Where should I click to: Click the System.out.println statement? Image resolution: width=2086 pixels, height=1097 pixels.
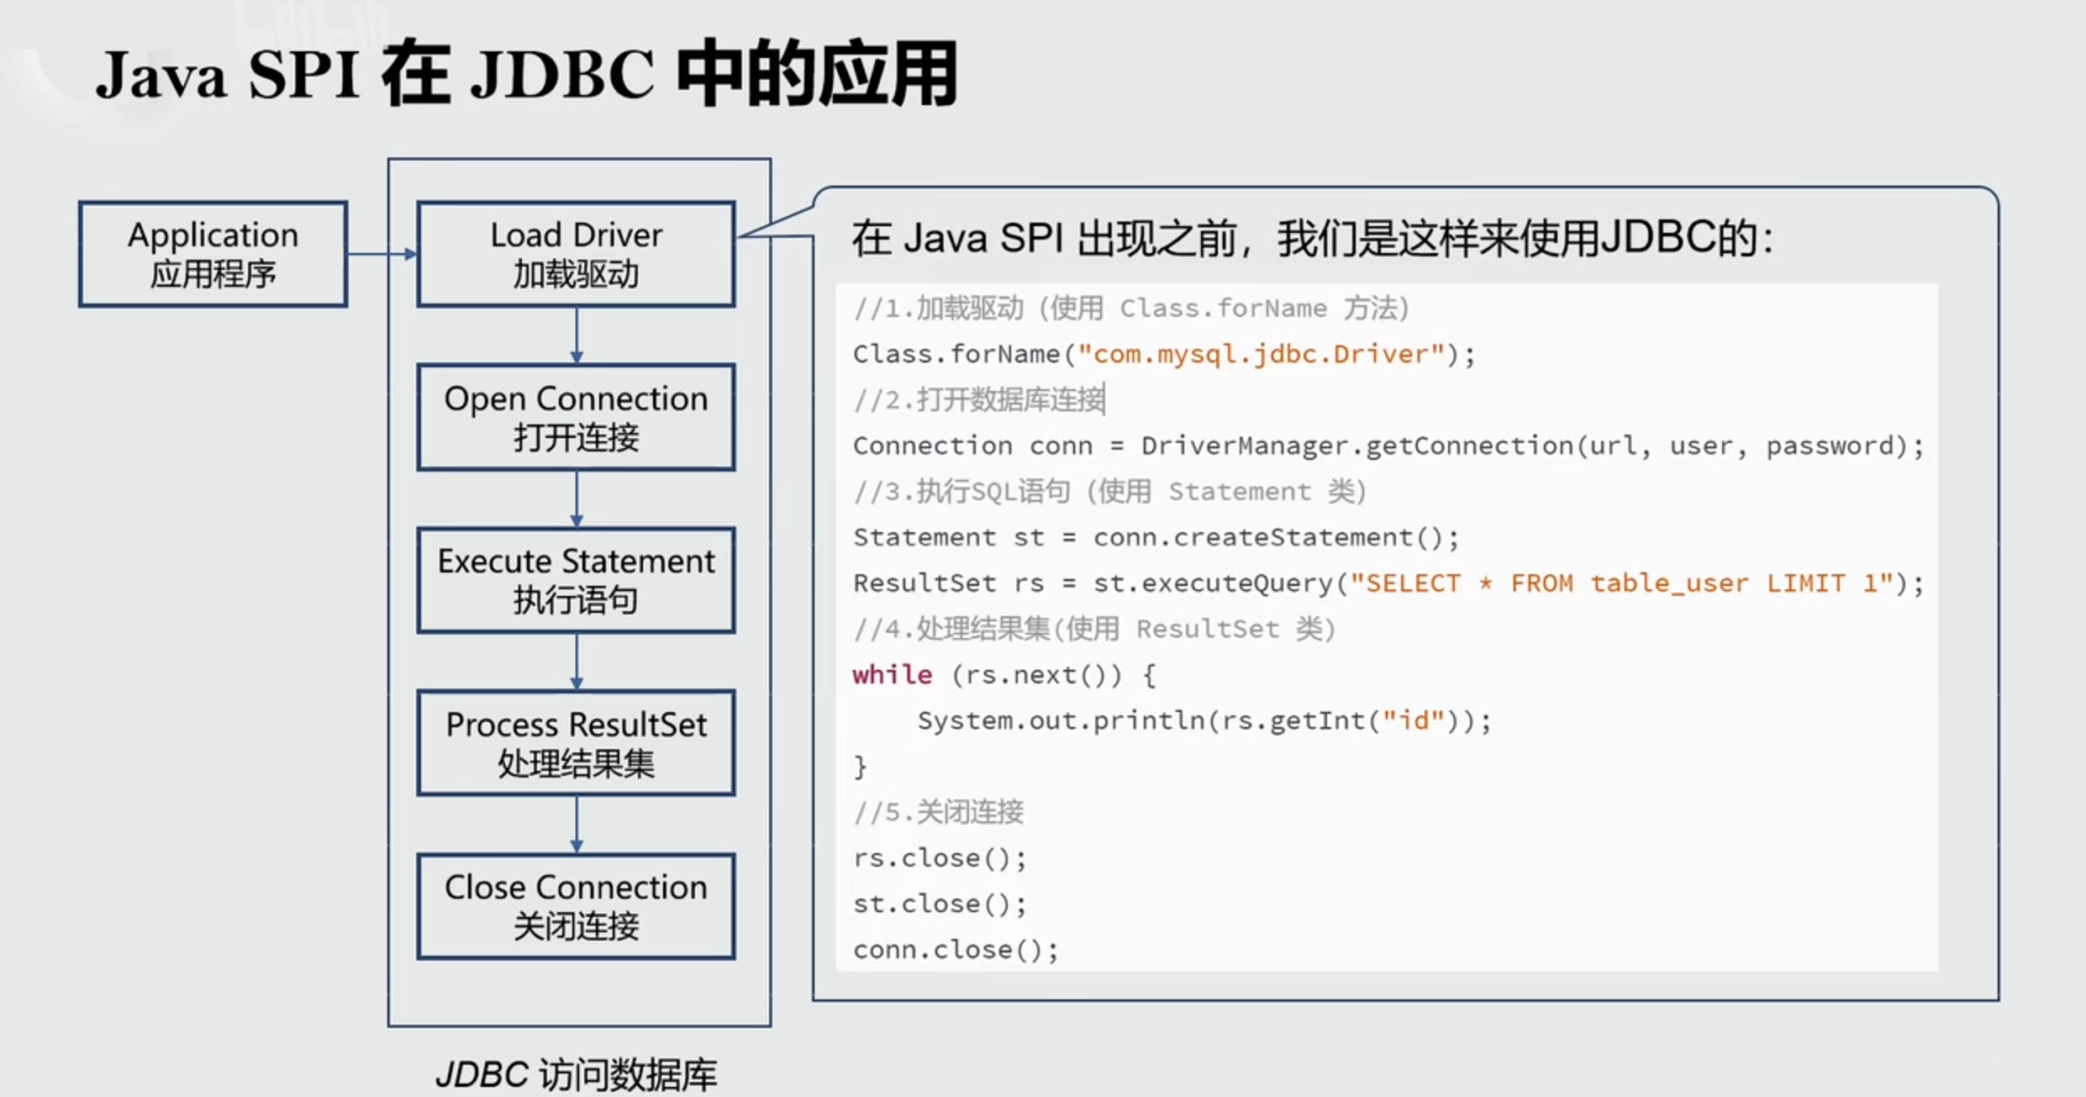pyautogui.click(x=1202, y=720)
